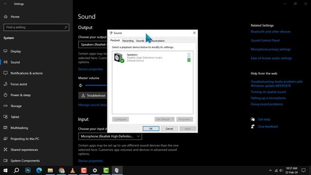Click the Give feedback link
This screenshot has height=175, width=311.
(x=268, y=126)
